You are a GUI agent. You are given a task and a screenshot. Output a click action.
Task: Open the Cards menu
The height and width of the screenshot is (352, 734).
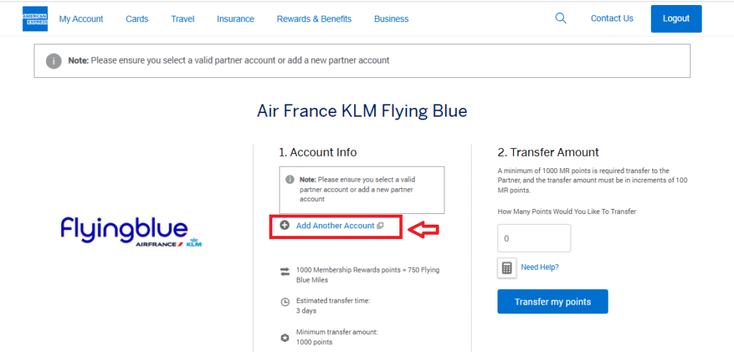137,19
